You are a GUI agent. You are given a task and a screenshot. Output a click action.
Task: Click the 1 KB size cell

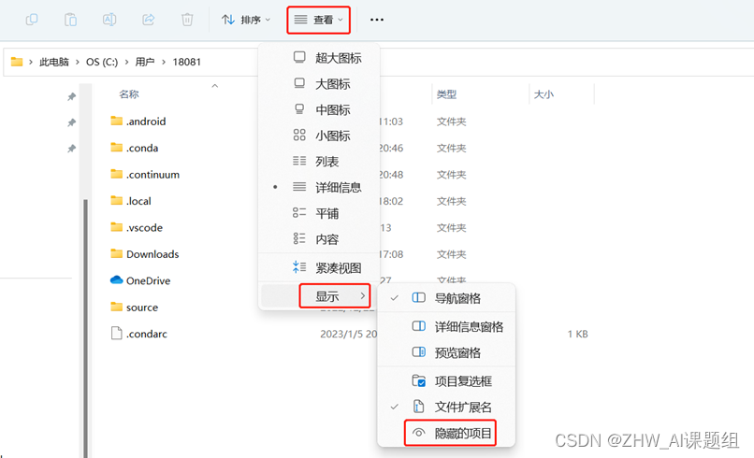tap(577, 334)
